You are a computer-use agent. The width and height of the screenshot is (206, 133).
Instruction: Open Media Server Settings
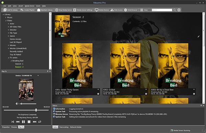[83, 10]
